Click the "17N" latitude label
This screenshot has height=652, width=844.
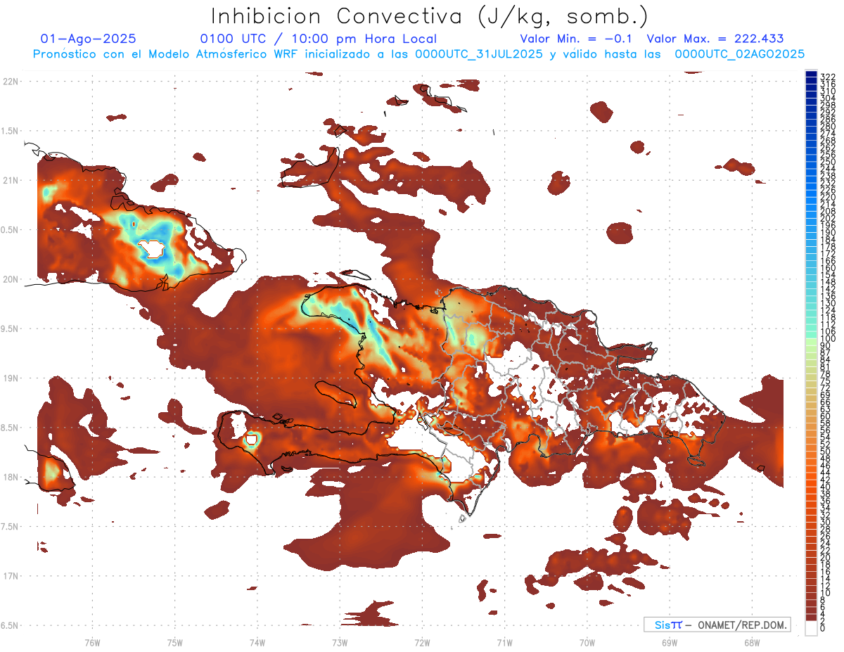coord(11,576)
